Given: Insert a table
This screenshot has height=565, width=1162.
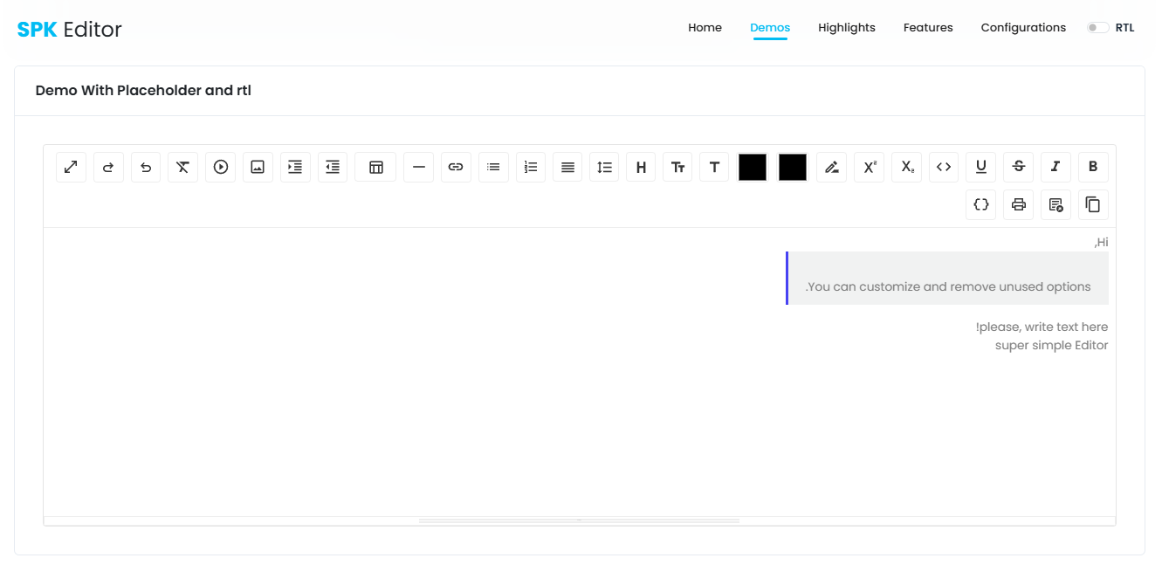Looking at the screenshot, I should pyautogui.click(x=375, y=167).
